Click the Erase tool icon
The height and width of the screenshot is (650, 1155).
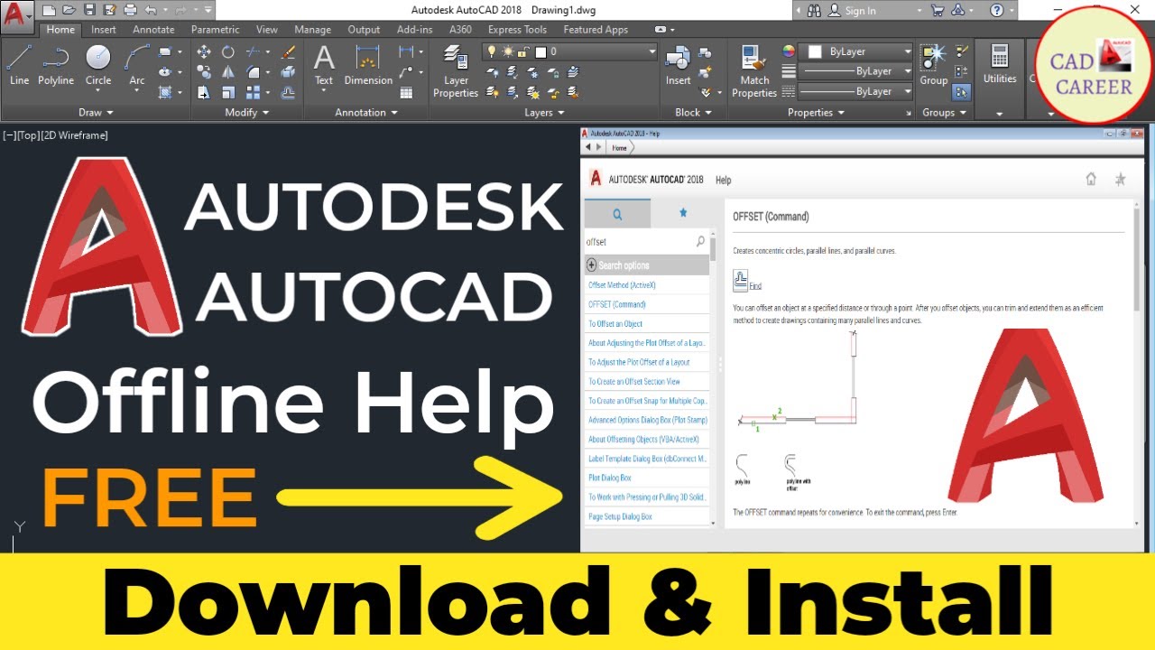coord(288,52)
